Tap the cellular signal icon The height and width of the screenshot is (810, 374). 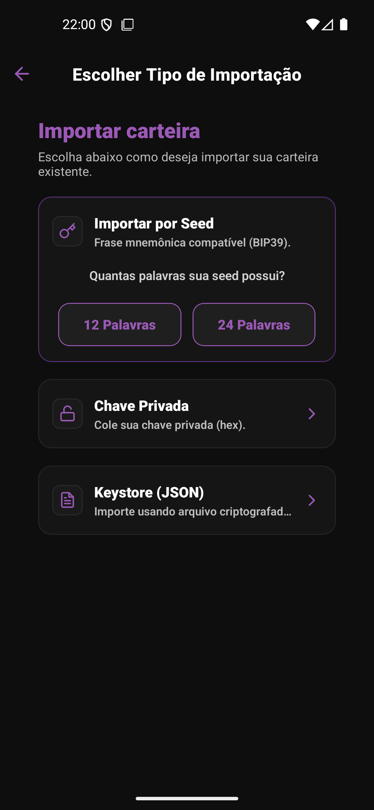(x=327, y=25)
